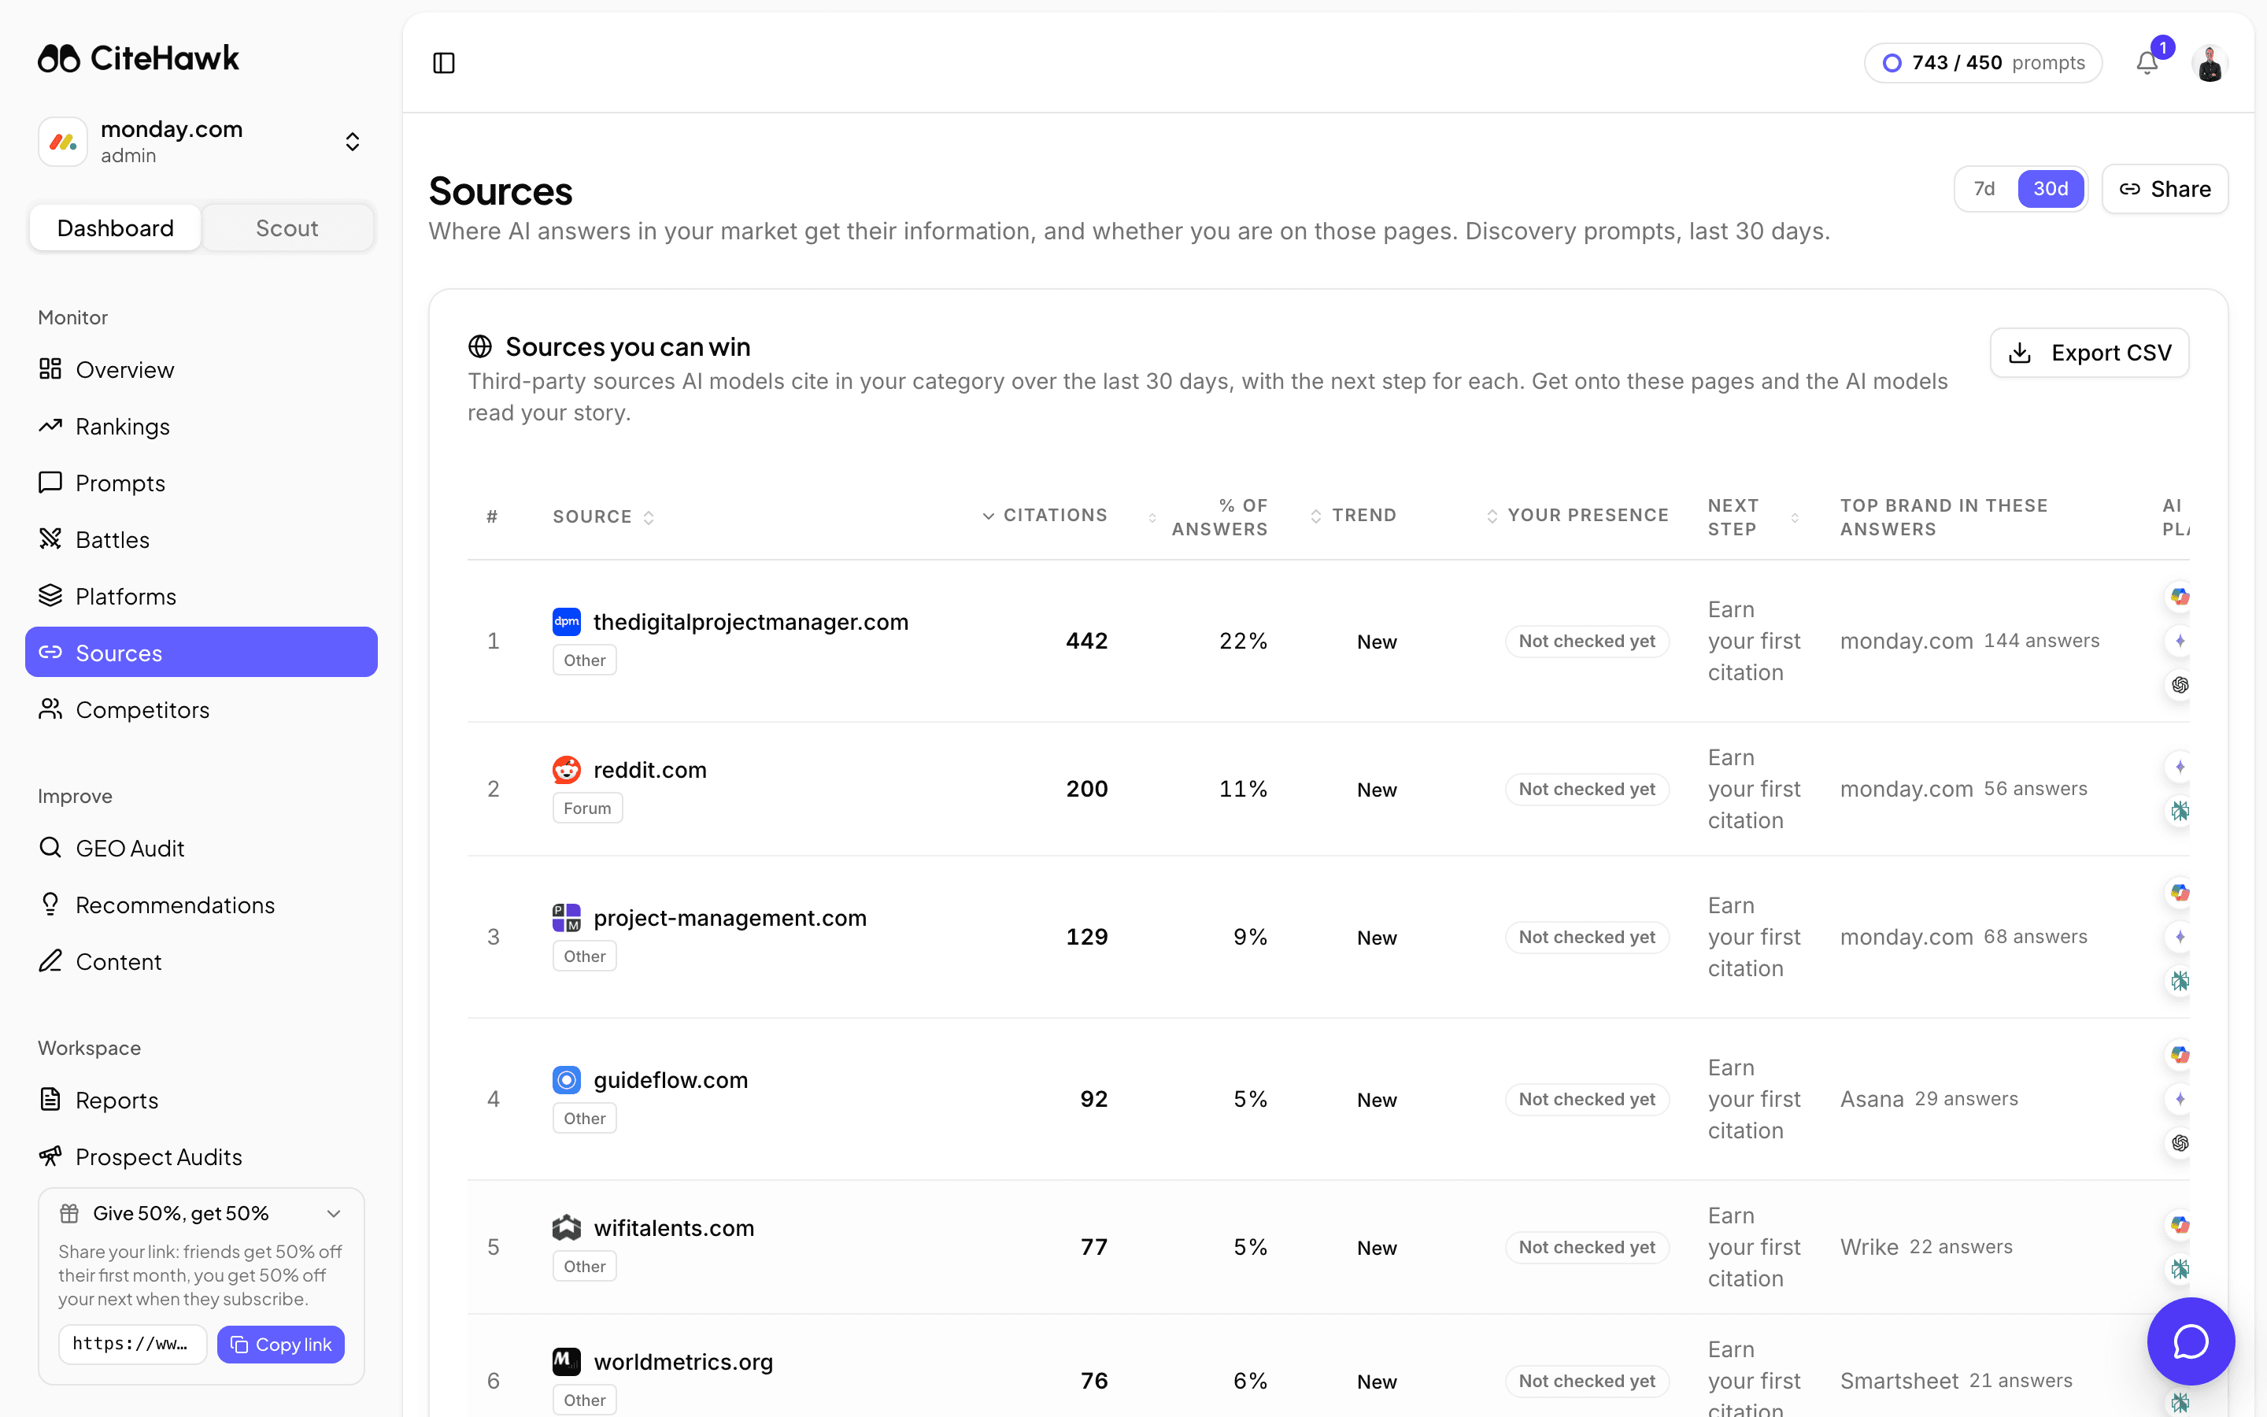Sort table by Citations column
Screen dimensions: 2267x1417
[x=1045, y=516]
